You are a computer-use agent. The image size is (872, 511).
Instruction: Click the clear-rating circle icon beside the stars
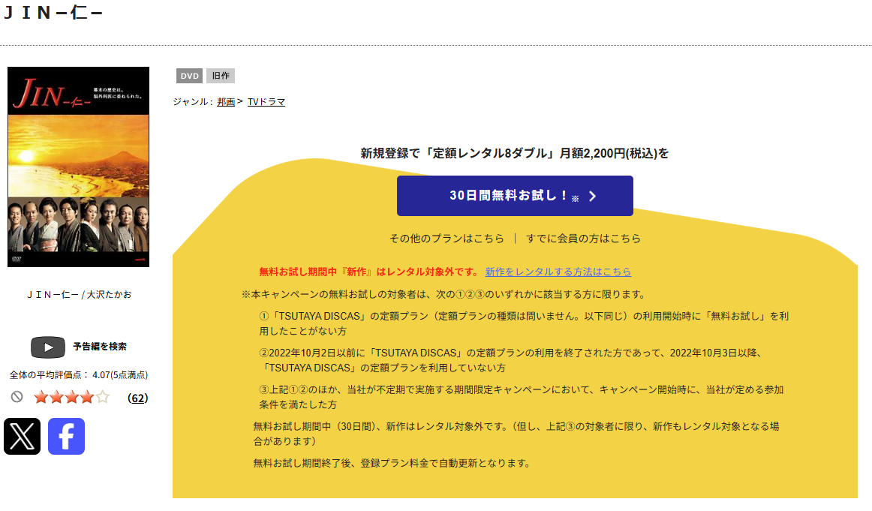pyautogui.click(x=17, y=397)
